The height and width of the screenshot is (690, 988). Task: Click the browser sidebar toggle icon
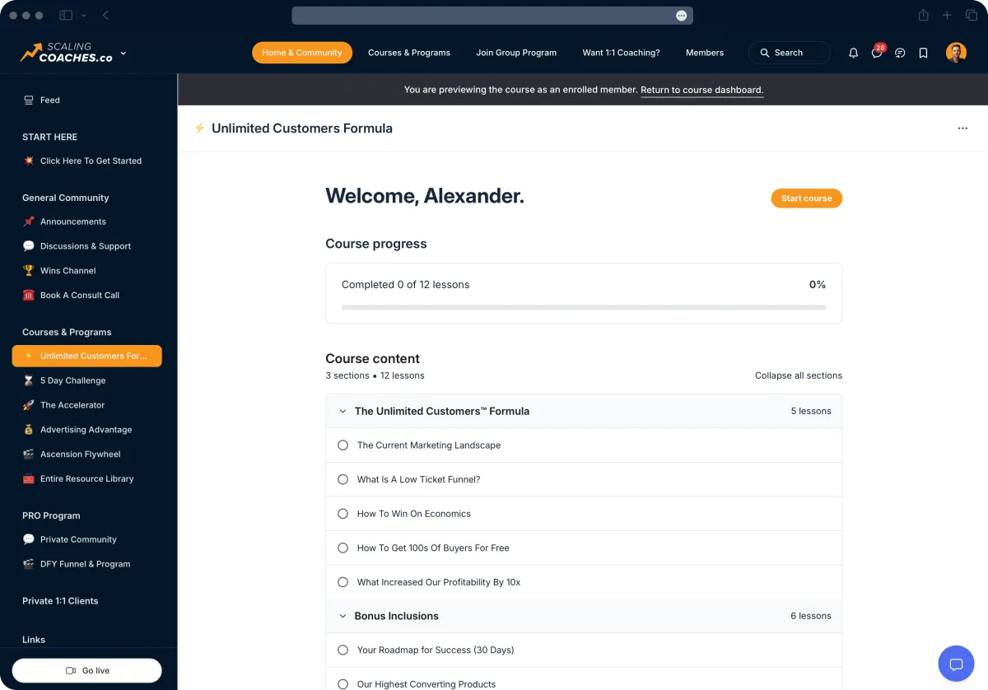point(66,16)
